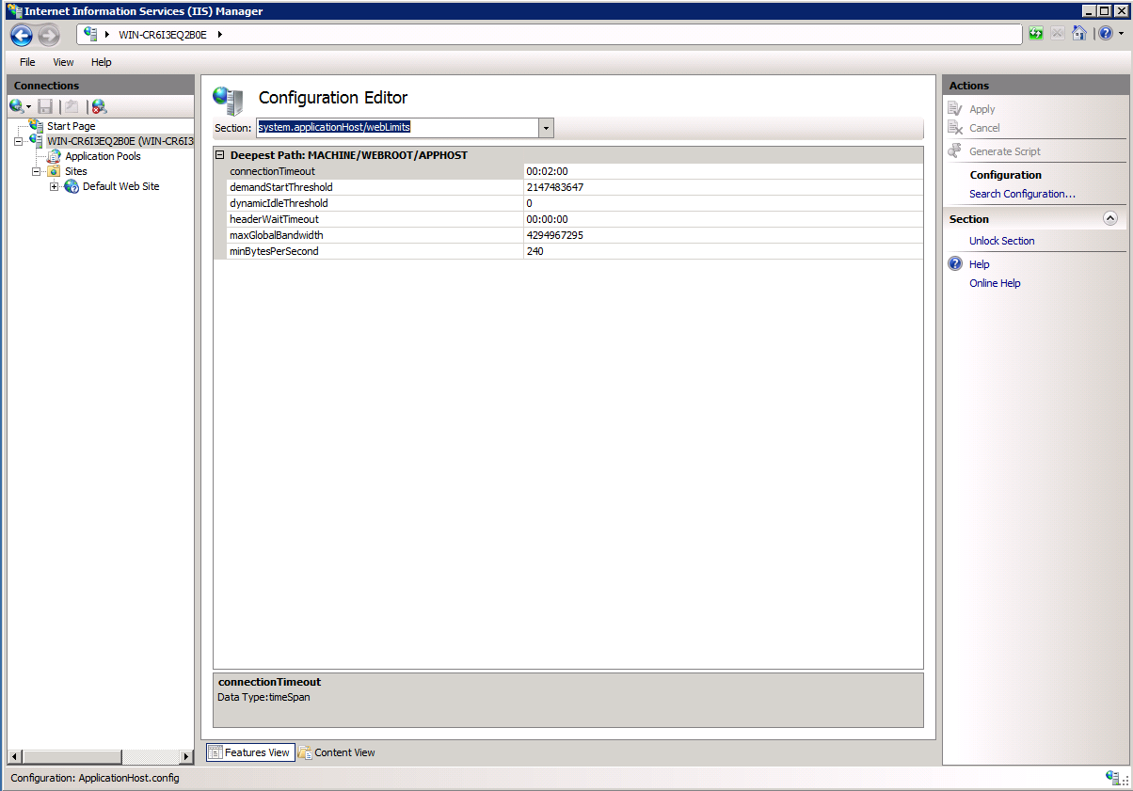
Task: Go back with the Back arrow button
Action: (x=22, y=35)
